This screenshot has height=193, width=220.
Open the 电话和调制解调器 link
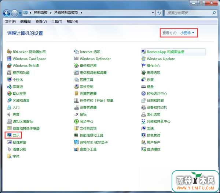coord(93,73)
